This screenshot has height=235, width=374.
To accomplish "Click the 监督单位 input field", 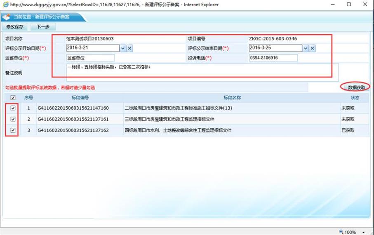I will 90,58.
